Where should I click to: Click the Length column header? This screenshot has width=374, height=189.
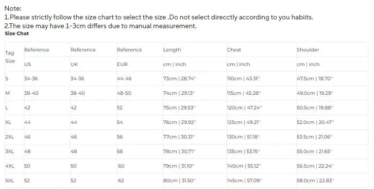[x=172, y=50]
